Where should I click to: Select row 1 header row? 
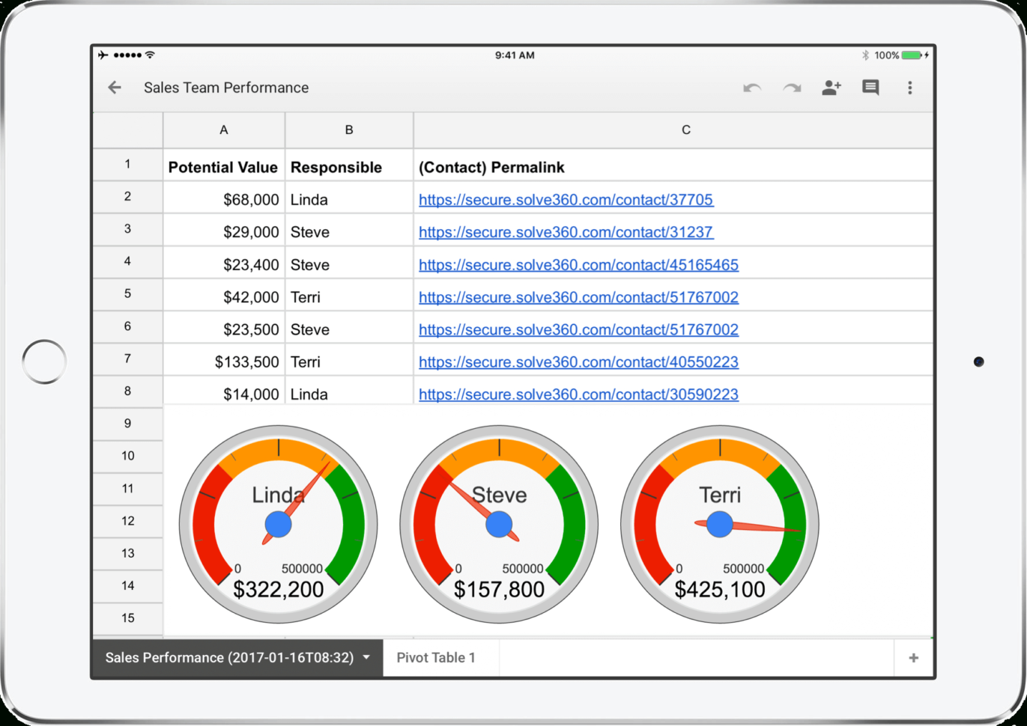[127, 164]
